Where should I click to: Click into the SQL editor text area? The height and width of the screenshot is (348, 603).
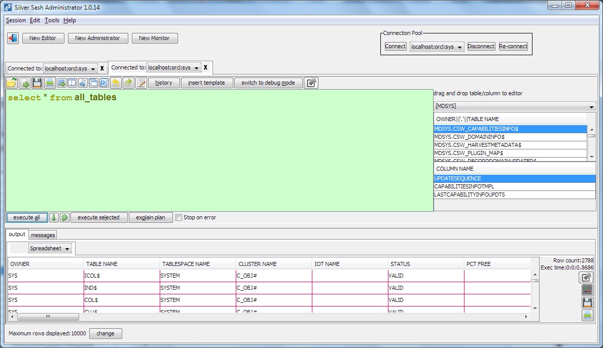(220, 150)
